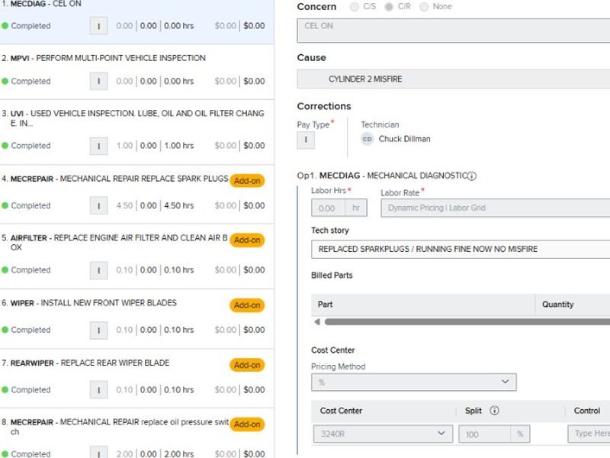Click the Tech story text field
Screen dimensions: 610x458
pos(461,250)
